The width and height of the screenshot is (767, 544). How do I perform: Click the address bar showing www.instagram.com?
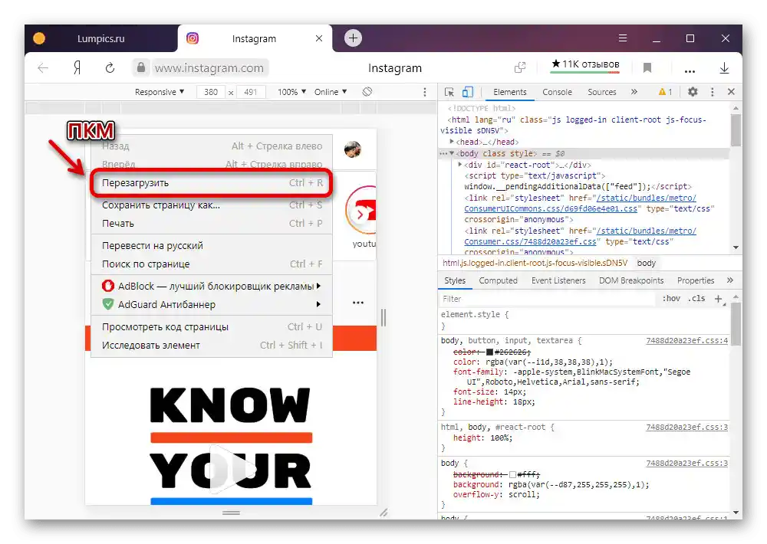pos(209,68)
